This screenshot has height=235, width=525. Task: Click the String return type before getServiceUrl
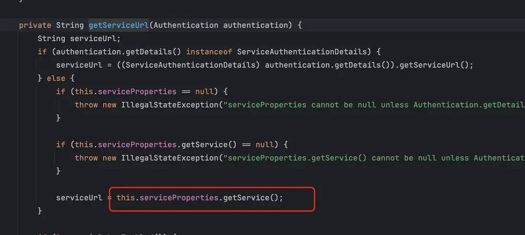[70, 25]
